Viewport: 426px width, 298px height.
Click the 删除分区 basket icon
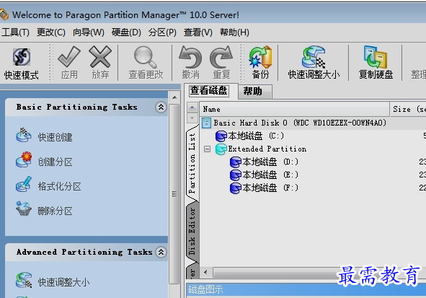tap(24, 209)
